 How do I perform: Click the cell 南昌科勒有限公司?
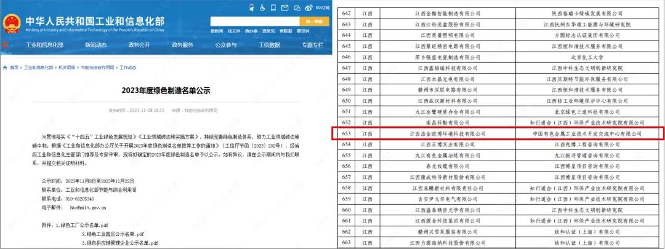click(x=448, y=123)
